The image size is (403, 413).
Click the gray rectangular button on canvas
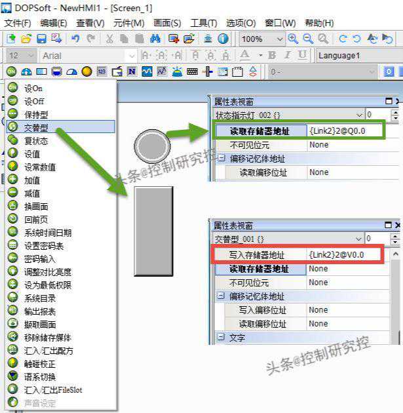[x=153, y=231]
